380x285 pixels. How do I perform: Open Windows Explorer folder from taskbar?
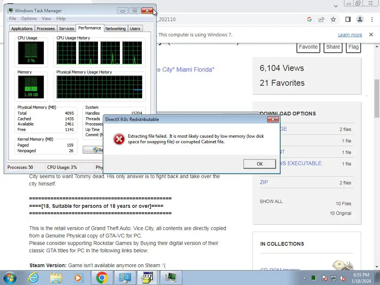tap(56, 278)
